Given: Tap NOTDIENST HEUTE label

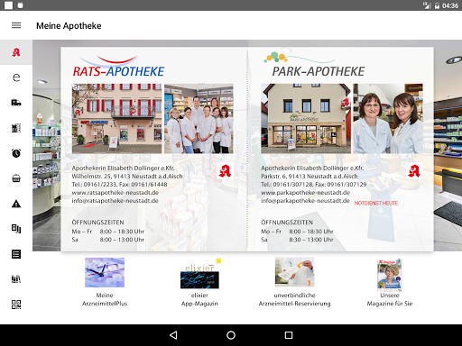Looking at the screenshot, I should (376, 204).
